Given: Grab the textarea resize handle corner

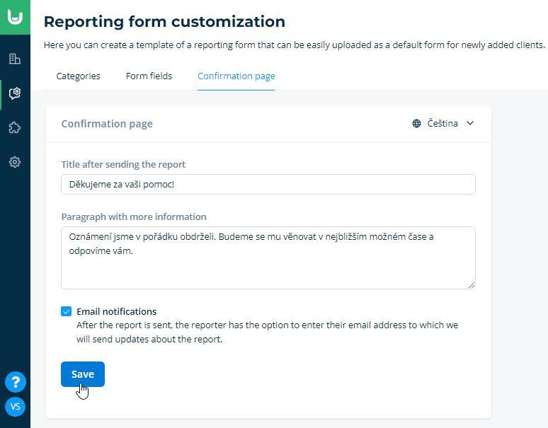Looking at the screenshot, I should [472, 285].
